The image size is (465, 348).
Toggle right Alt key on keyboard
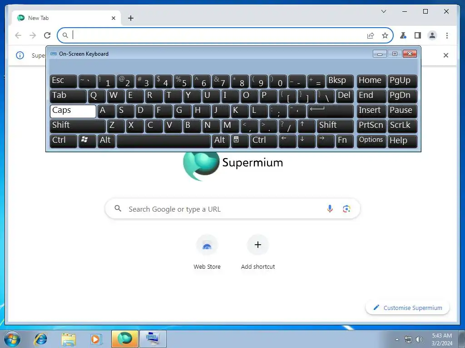[221, 141]
